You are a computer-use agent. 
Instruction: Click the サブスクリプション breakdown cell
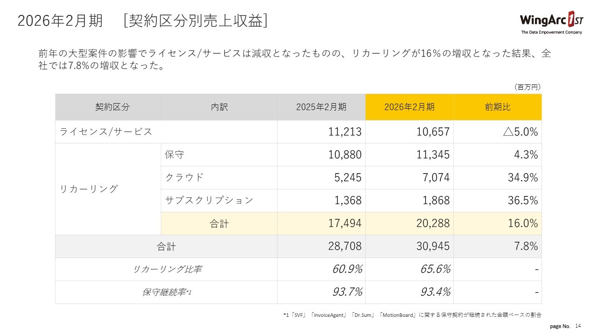(x=209, y=200)
